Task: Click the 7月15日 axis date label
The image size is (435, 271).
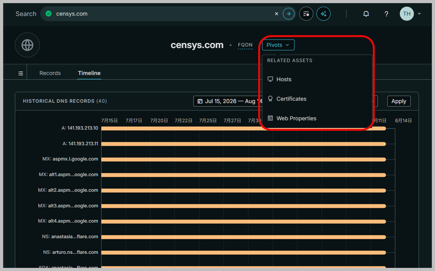Action: point(109,120)
